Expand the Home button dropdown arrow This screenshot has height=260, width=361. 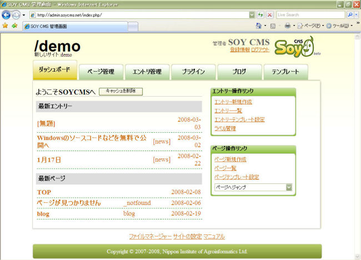[265, 26]
